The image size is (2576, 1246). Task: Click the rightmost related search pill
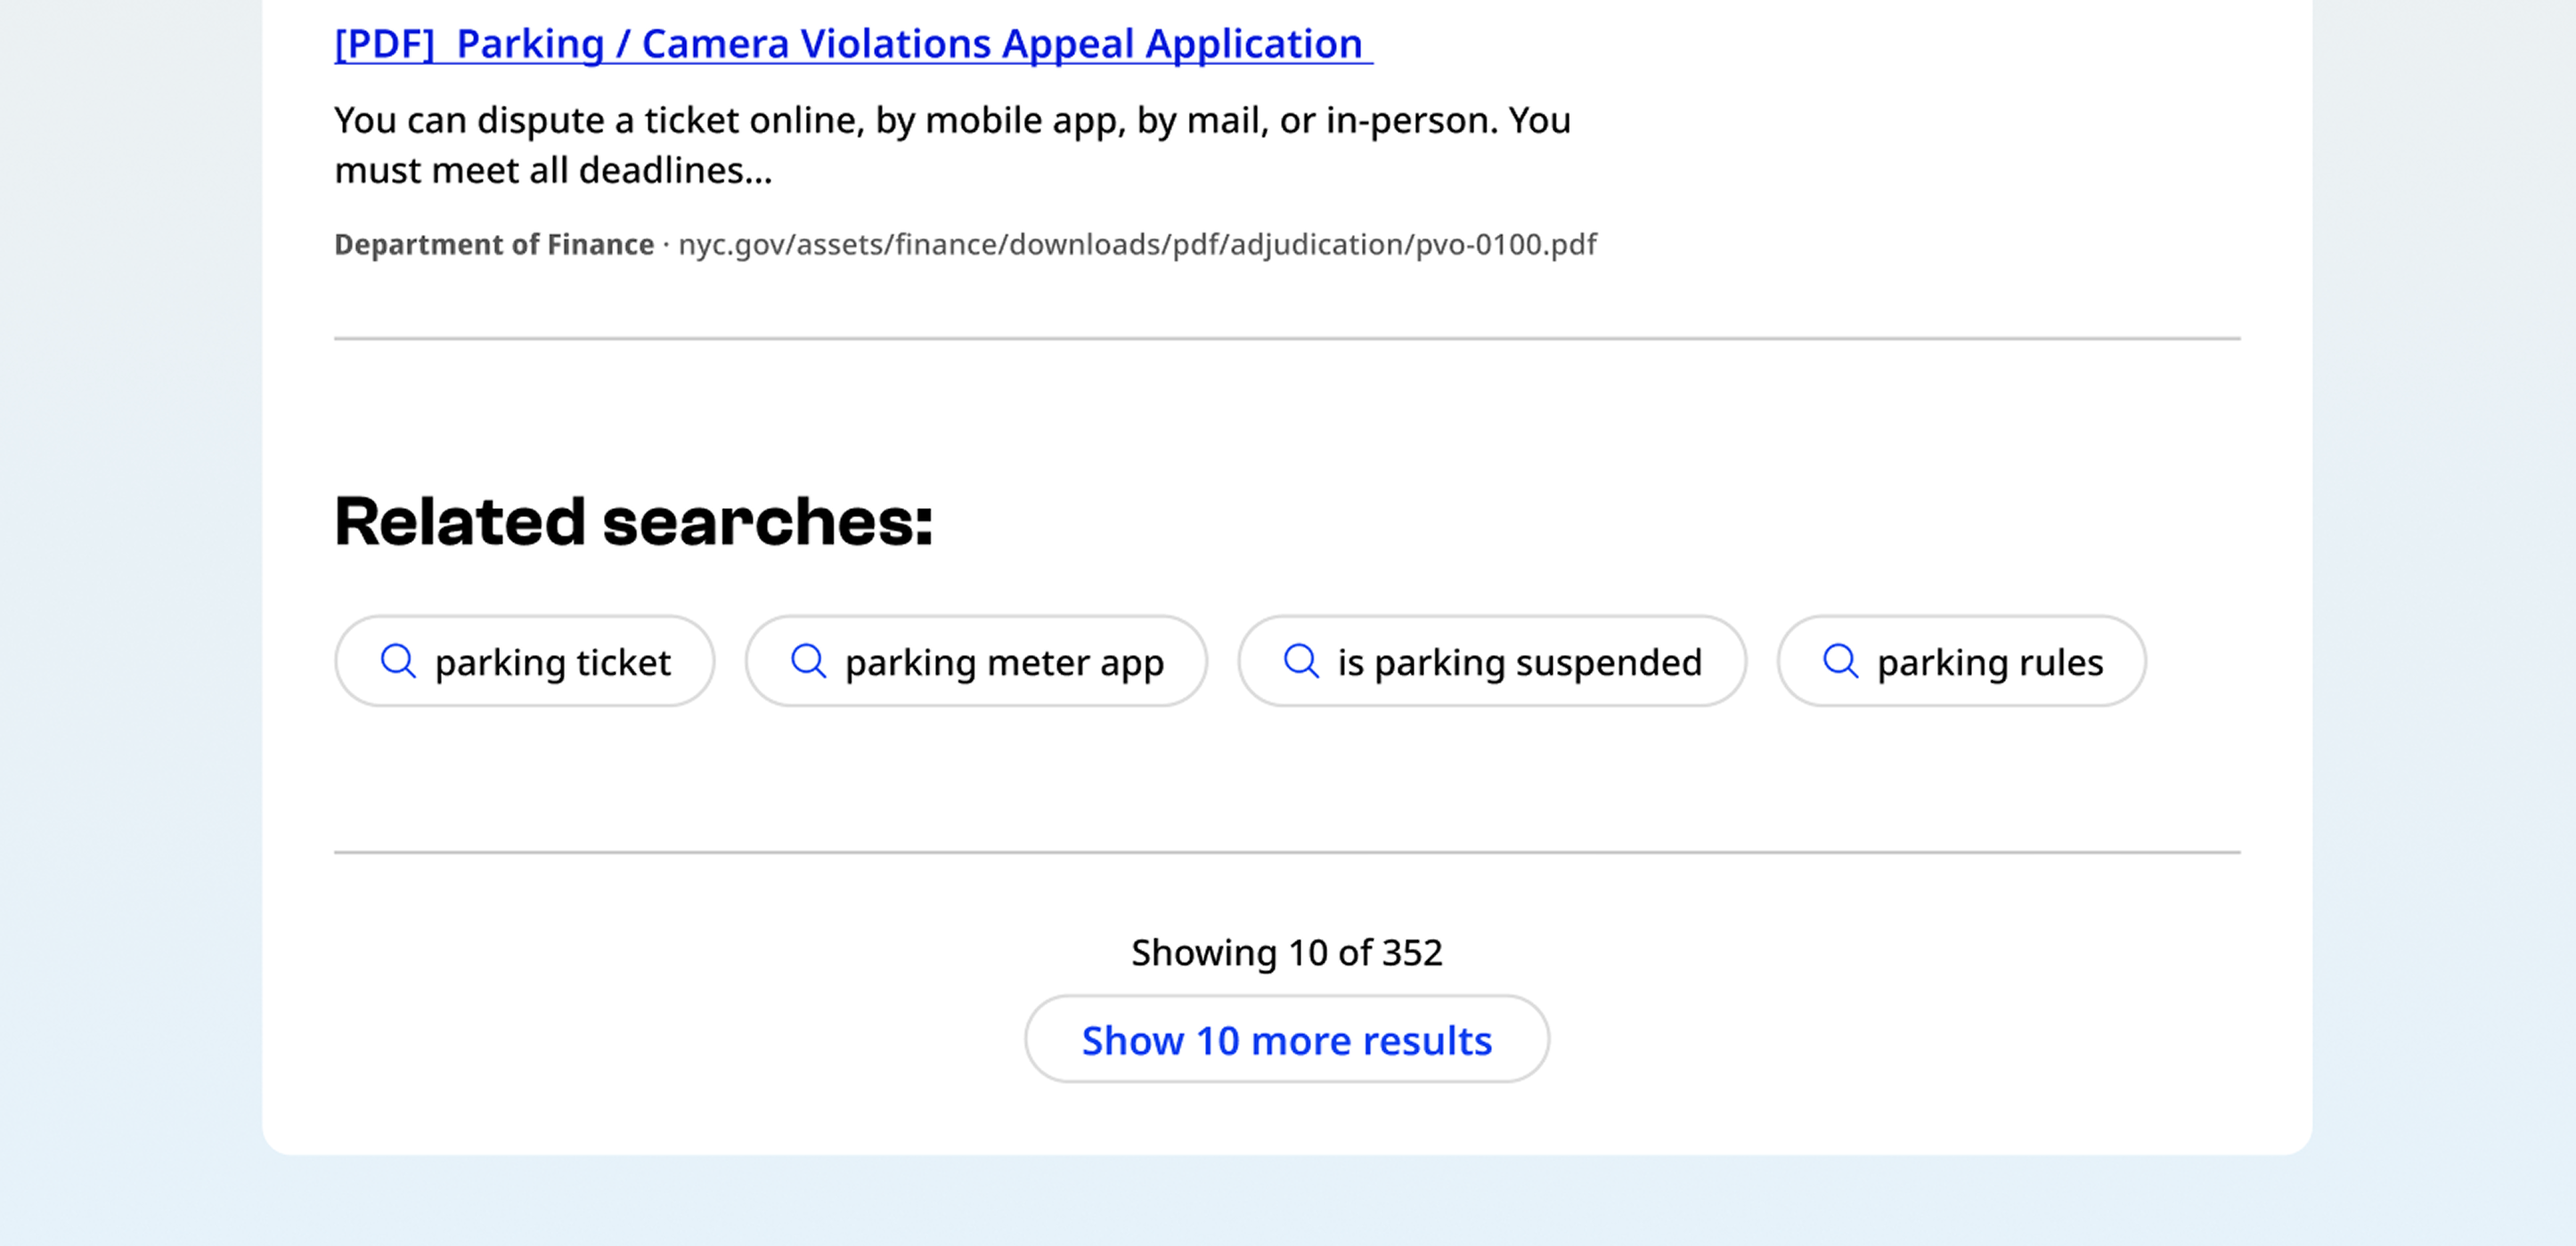click(1960, 660)
